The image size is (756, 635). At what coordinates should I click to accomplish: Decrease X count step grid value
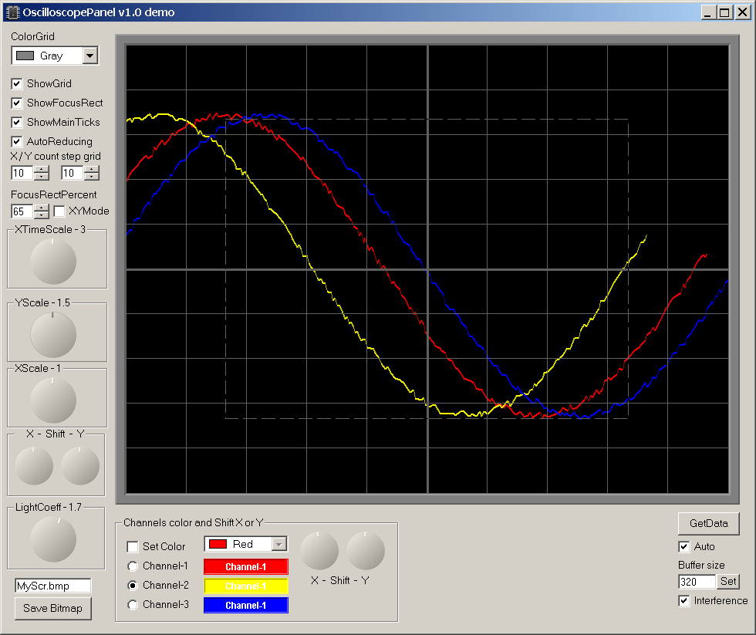pos(42,177)
